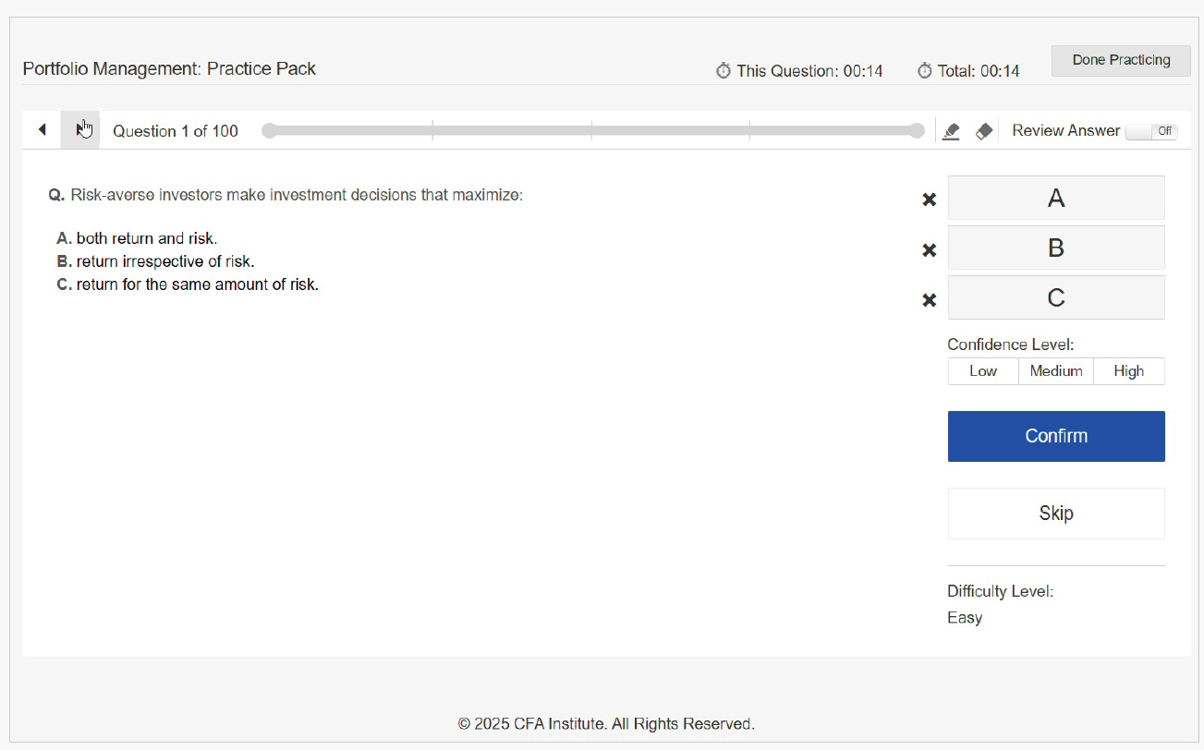Select answer option C
1204x750 pixels.
1055,297
